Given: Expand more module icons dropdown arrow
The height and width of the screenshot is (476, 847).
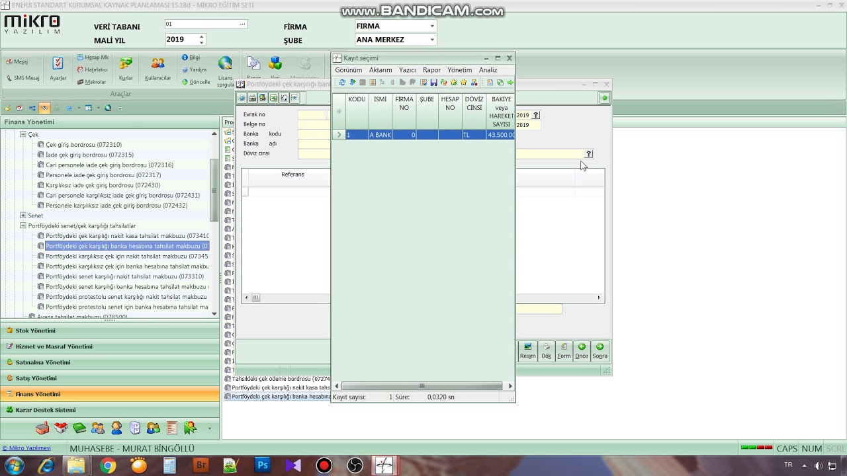Looking at the screenshot, I should pos(209,428).
